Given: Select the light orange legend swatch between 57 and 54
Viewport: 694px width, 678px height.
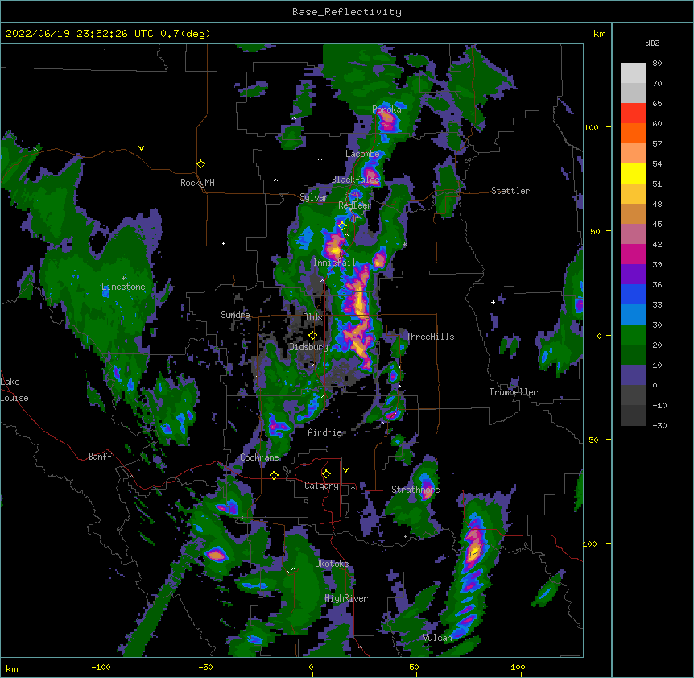Looking at the screenshot, I should pos(633,154).
